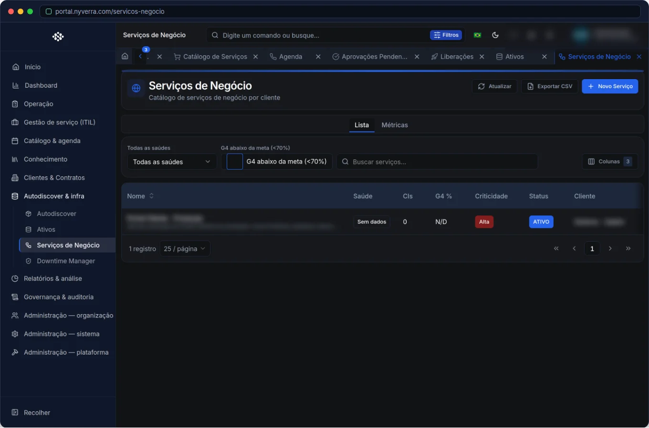
Task: Go to last page double-chevron
Action: (628, 248)
